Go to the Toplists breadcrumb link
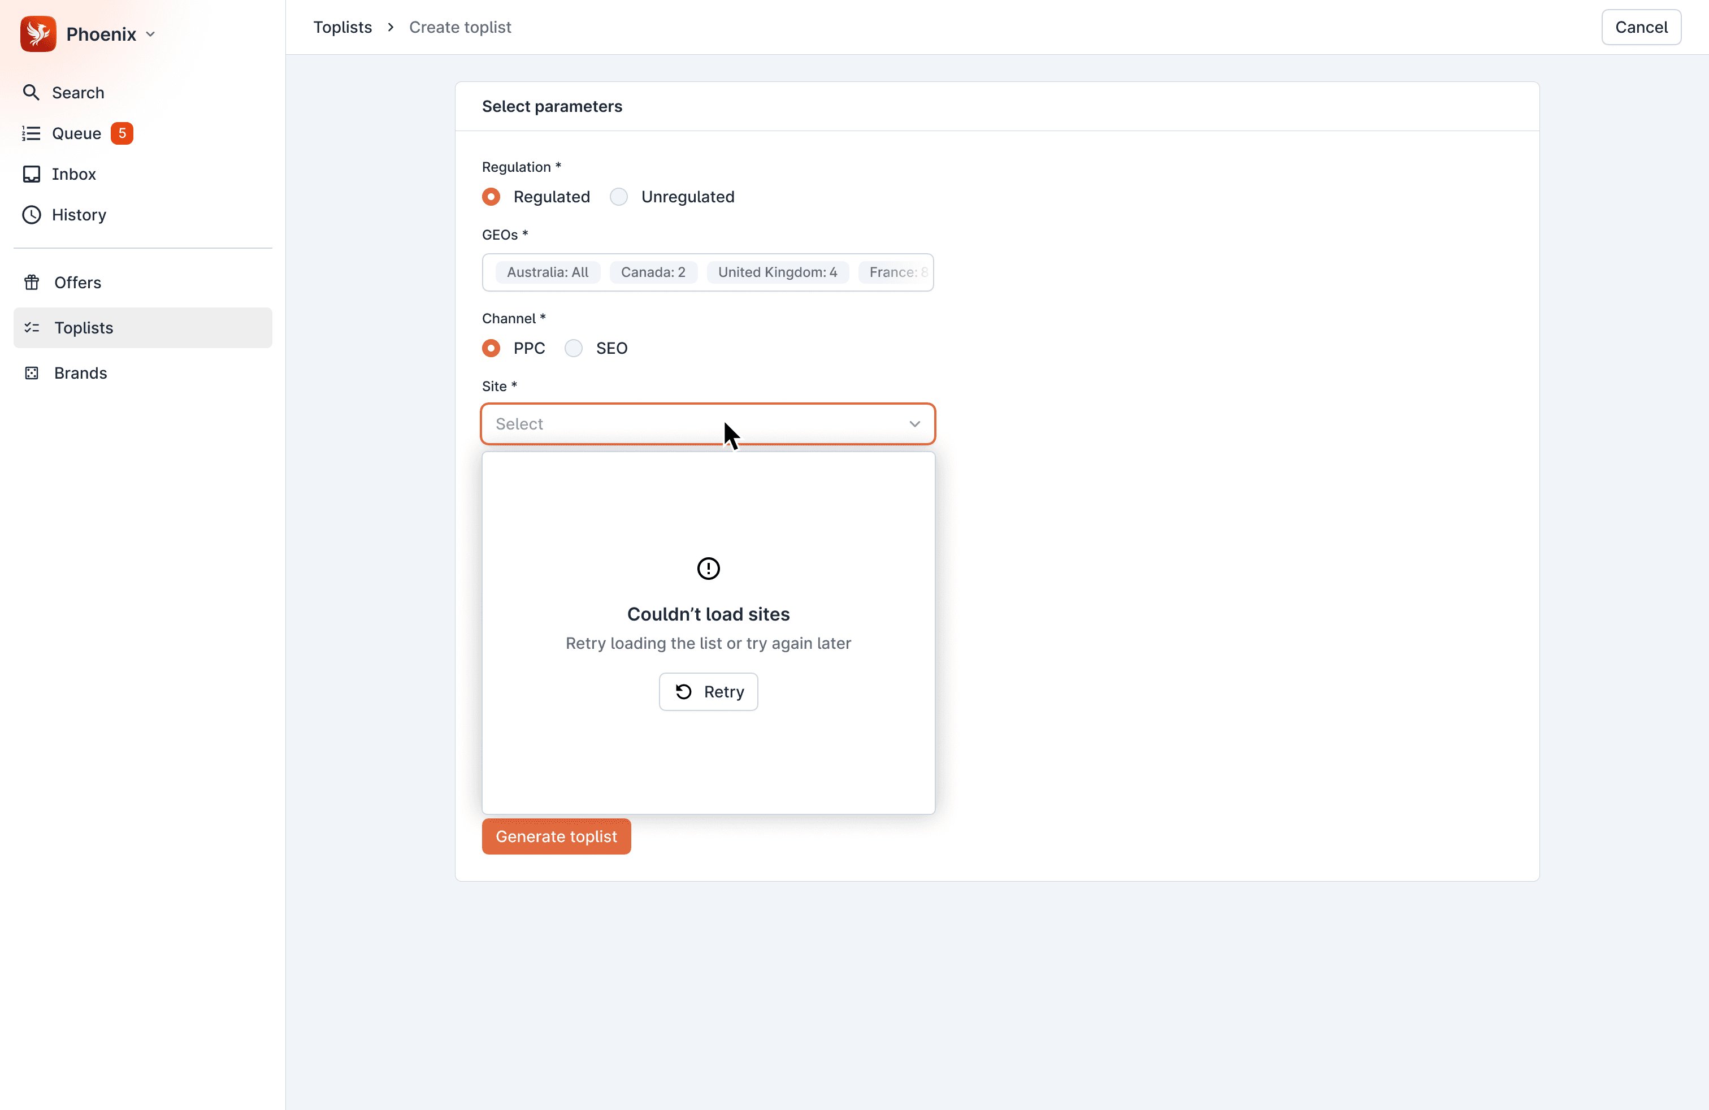This screenshot has width=1709, height=1110. pyautogui.click(x=342, y=27)
